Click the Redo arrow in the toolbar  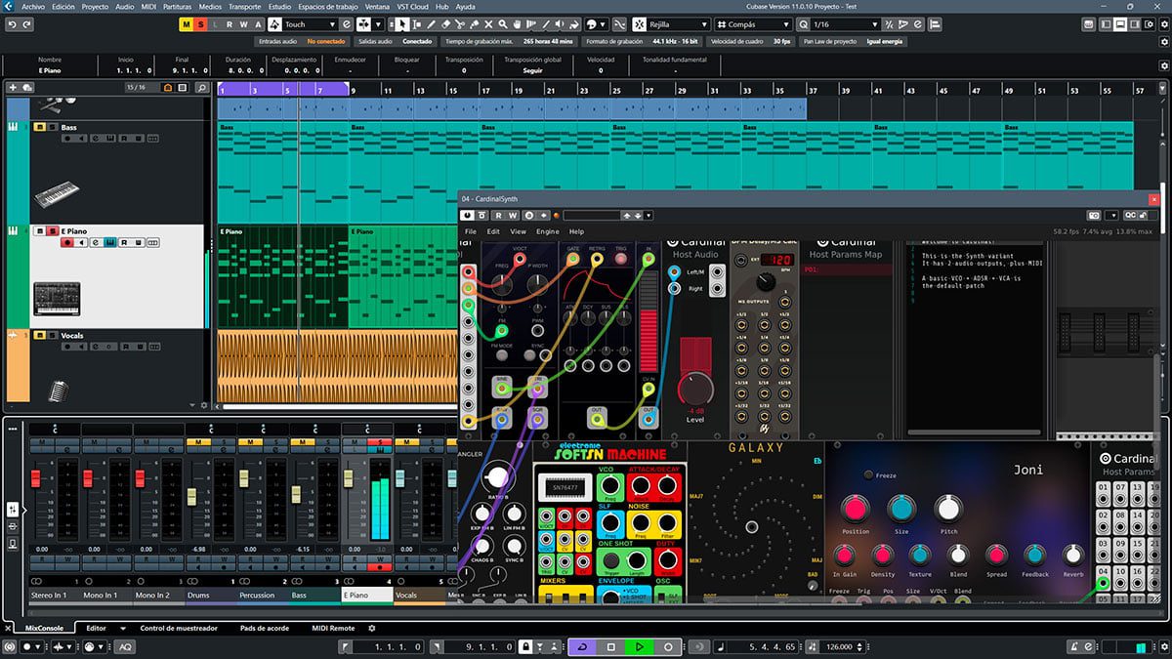pos(26,23)
